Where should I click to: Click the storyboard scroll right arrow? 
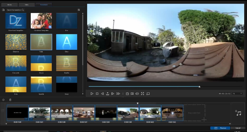(x=230, y=124)
